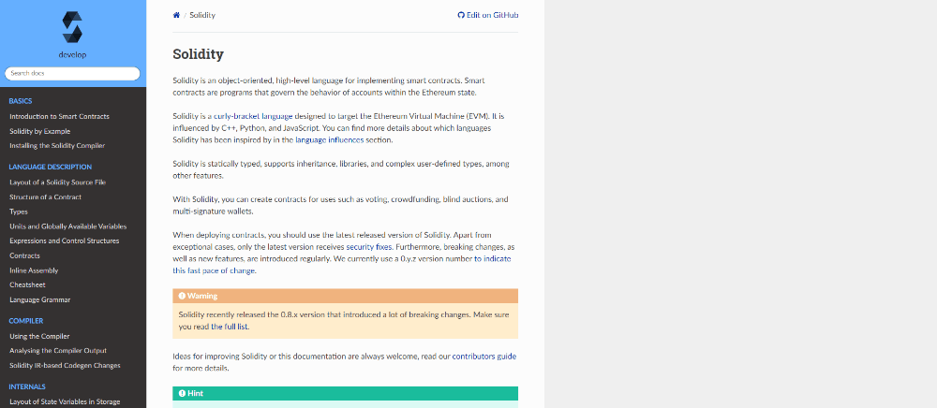The height and width of the screenshot is (408, 937).
Task: Follow the curly-bracket language link
Action: (253, 116)
